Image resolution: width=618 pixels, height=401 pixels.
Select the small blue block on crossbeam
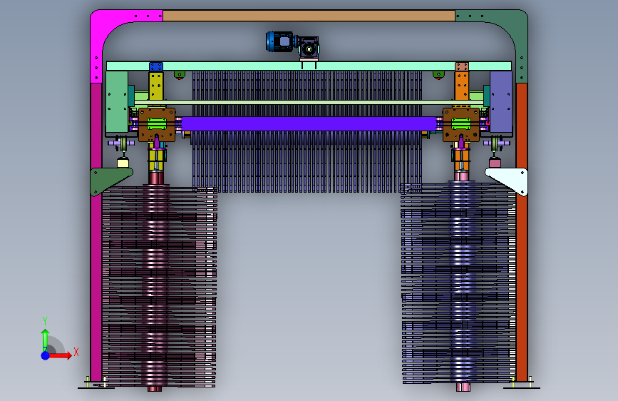coord(156,66)
